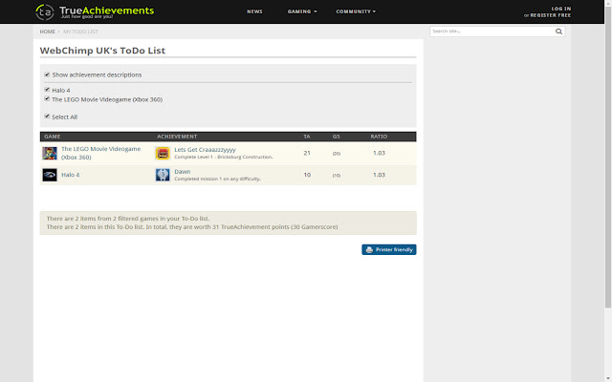The width and height of the screenshot is (612, 382).
Task: Sort by the Game column header
Action: point(53,137)
